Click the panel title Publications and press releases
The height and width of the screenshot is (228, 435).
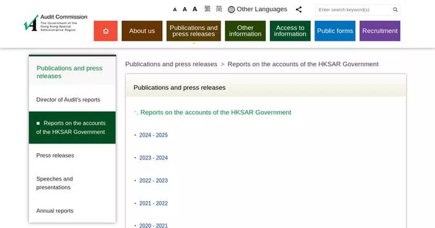point(179,88)
